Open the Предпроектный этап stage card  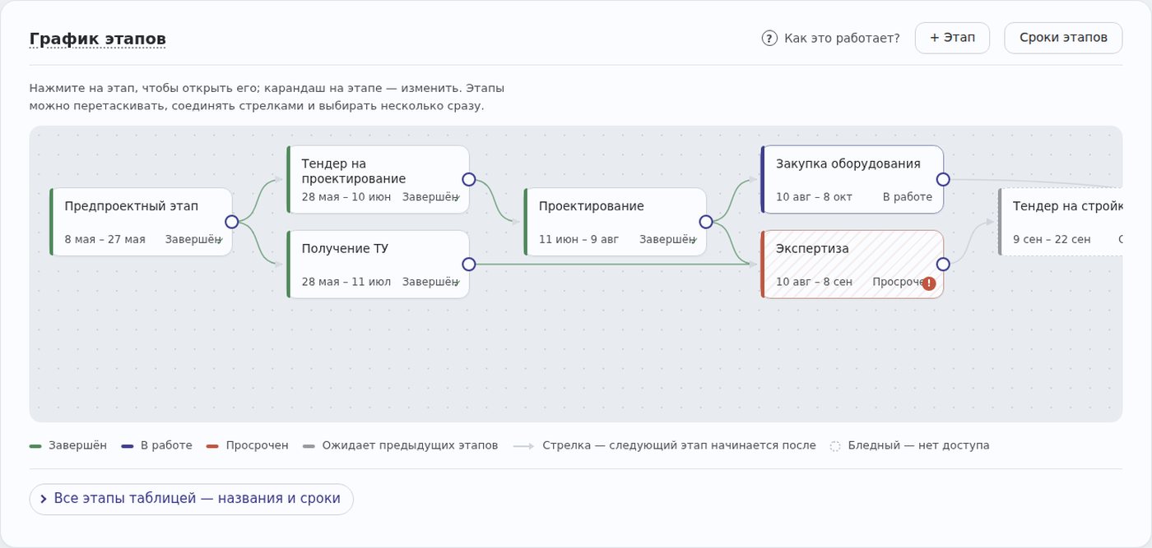(141, 222)
